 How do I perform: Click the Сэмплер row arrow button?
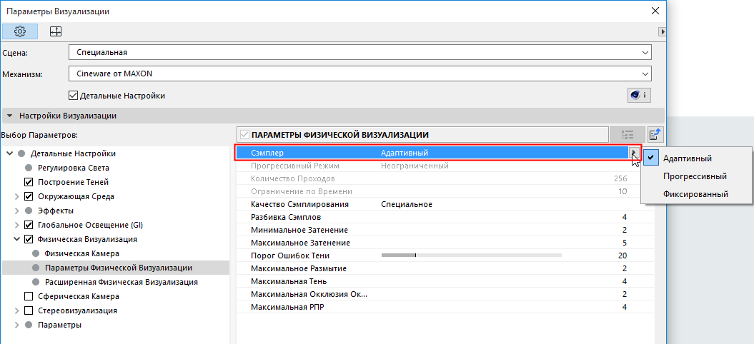point(634,153)
